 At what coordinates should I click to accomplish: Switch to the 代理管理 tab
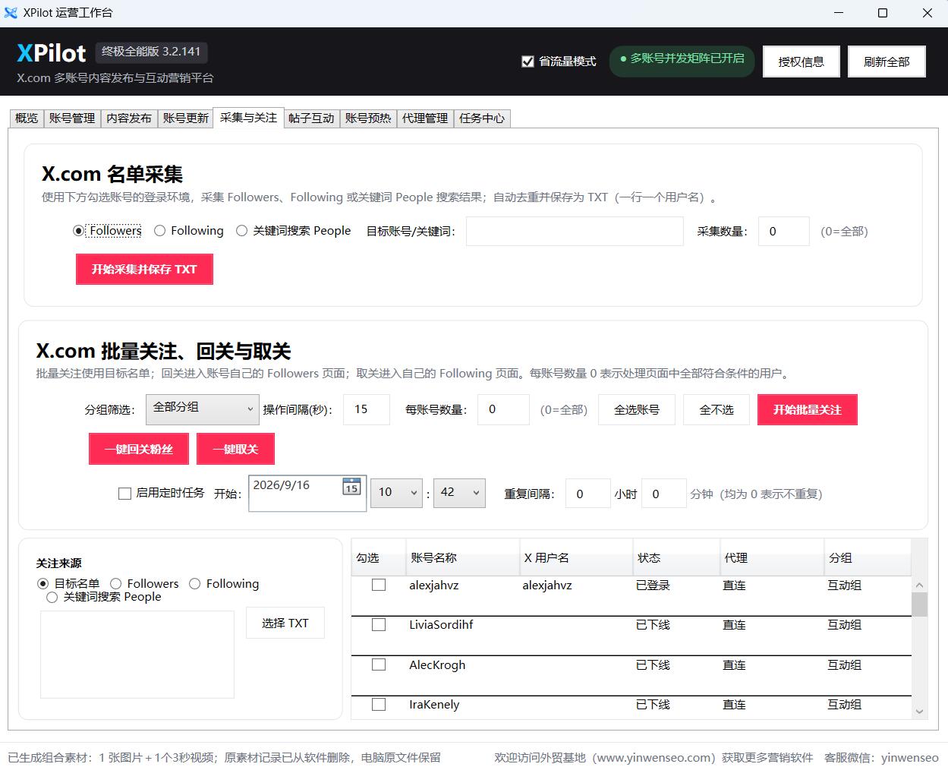pos(425,118)
